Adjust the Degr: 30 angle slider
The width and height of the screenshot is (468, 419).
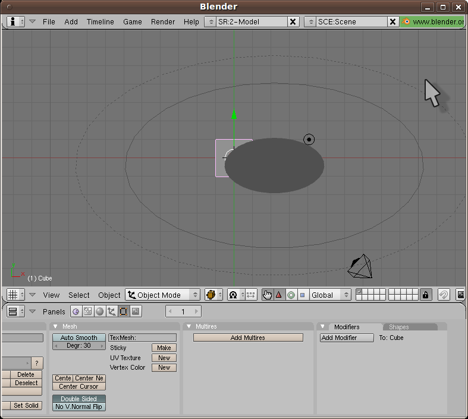[x=78, y=346]
